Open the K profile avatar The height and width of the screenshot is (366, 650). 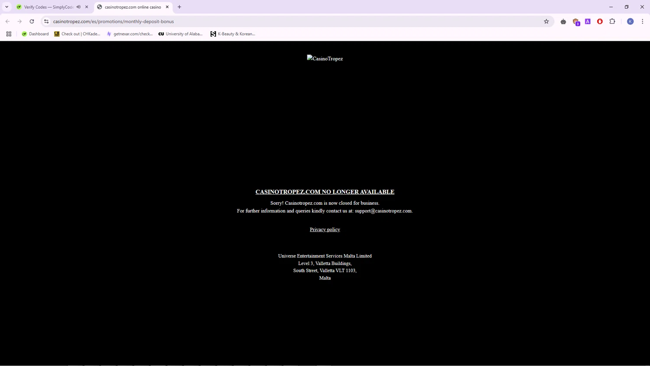[630, 21]
